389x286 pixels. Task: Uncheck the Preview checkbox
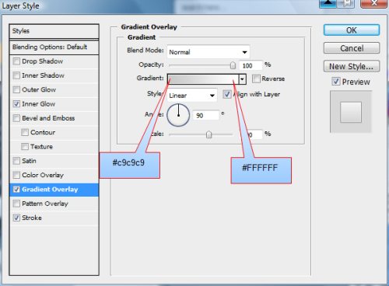(x=336, y=82)
